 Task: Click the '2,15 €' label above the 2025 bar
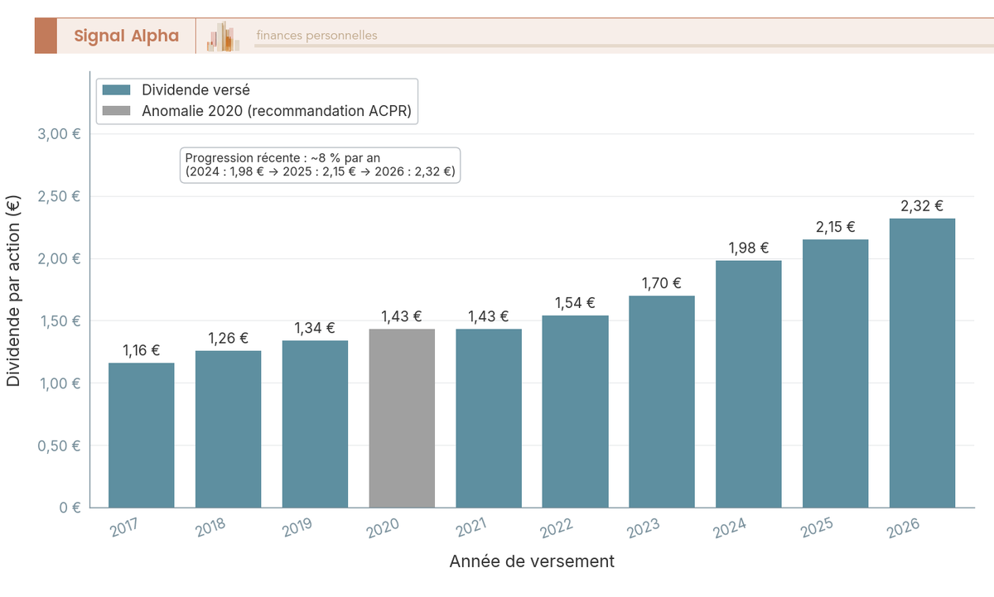[836, 227]
